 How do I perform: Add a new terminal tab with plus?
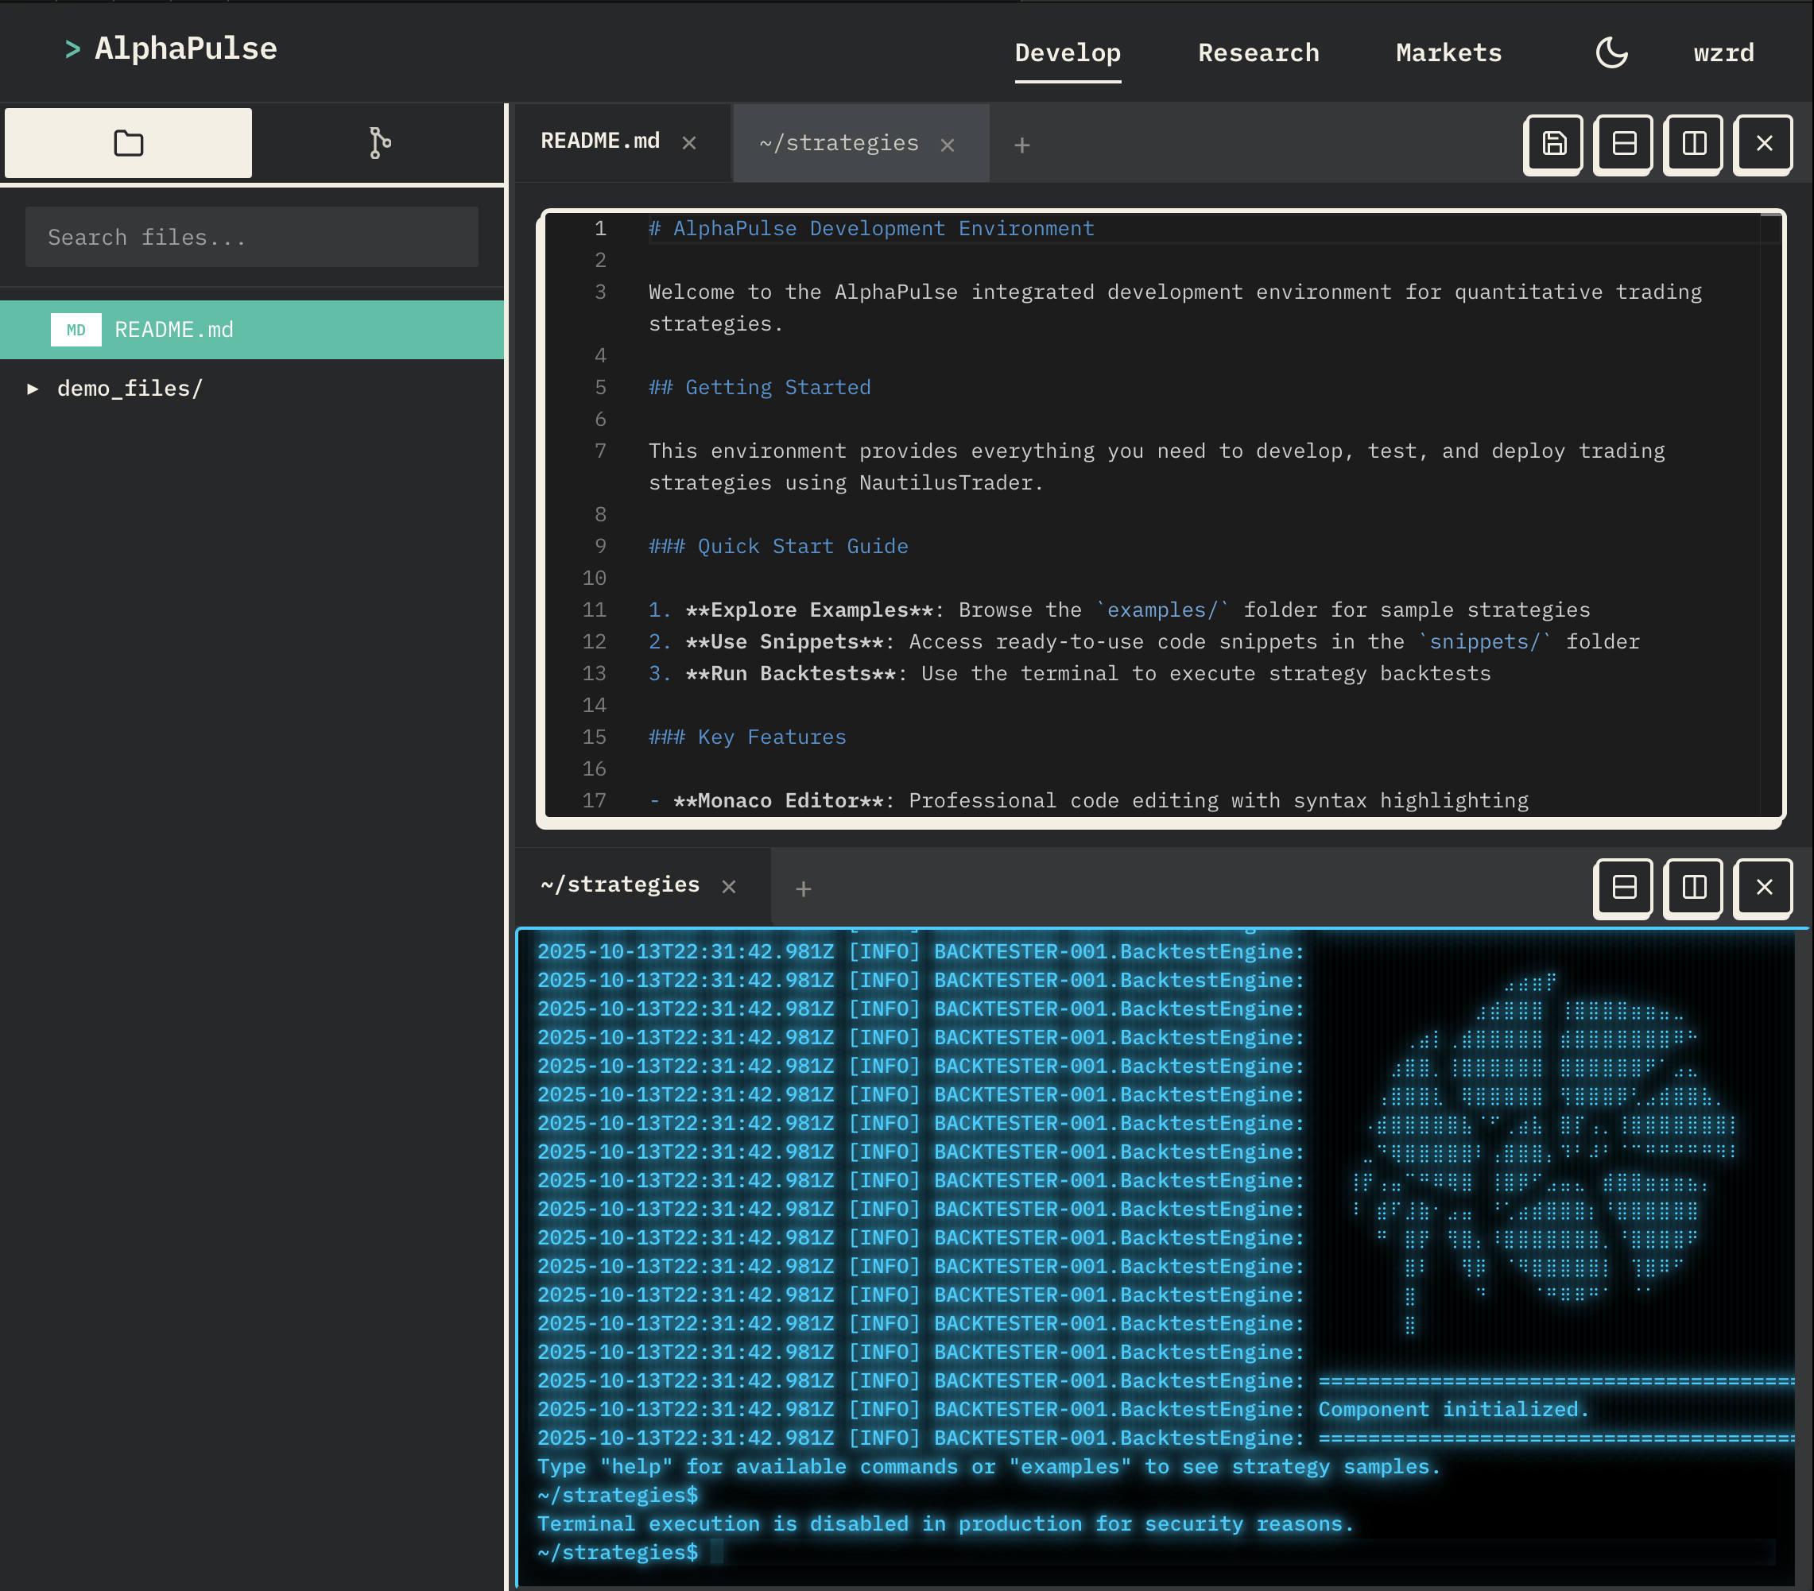(803, 889)
